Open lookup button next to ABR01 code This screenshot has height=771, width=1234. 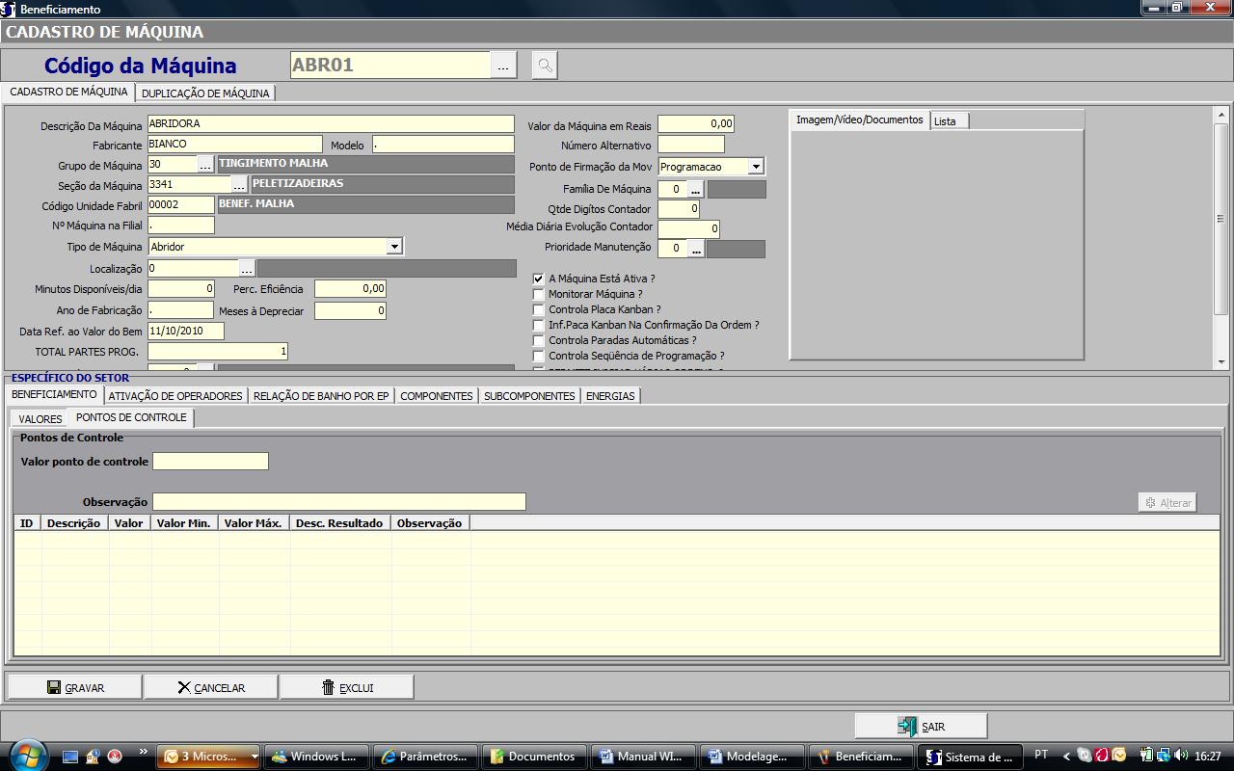coord(503,66)
